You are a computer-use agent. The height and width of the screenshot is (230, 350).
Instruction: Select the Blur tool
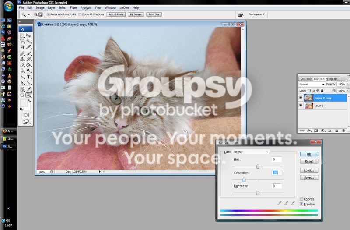pyautogui.click(x=22, y=71)
